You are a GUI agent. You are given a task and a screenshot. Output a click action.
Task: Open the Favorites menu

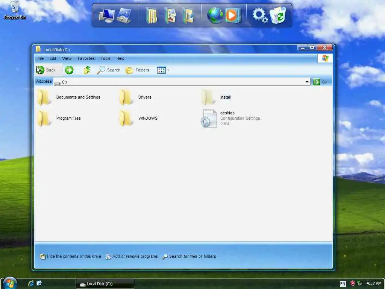(86, 58)
